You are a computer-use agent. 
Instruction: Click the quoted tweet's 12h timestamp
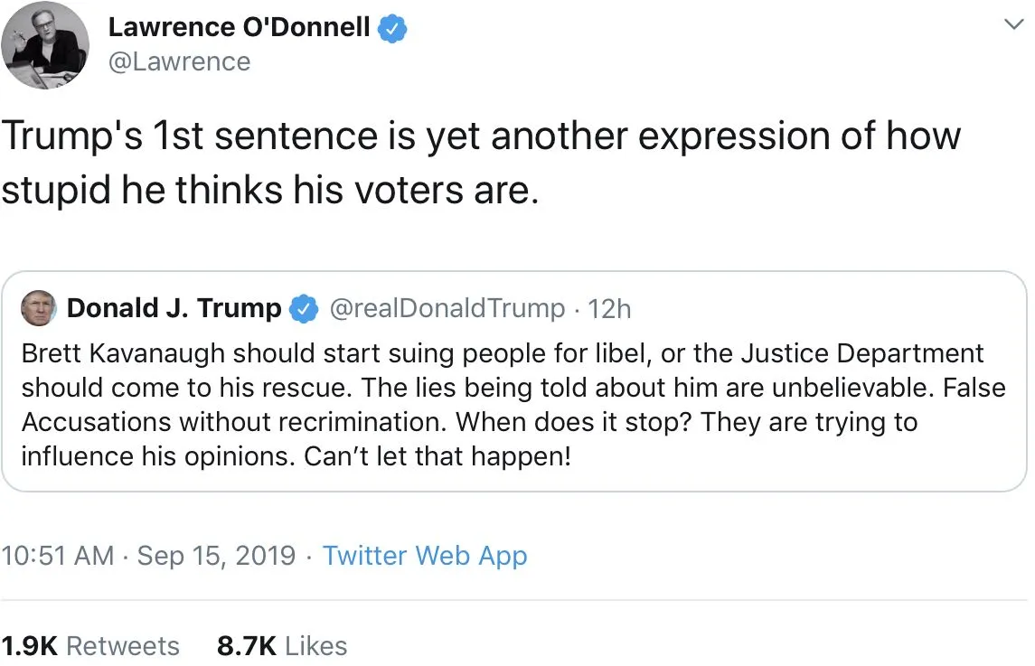[610, 308]
